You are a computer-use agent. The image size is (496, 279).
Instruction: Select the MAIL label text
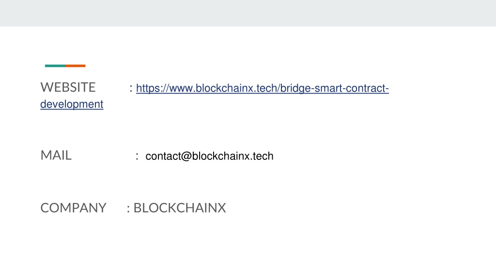point(56,155)
